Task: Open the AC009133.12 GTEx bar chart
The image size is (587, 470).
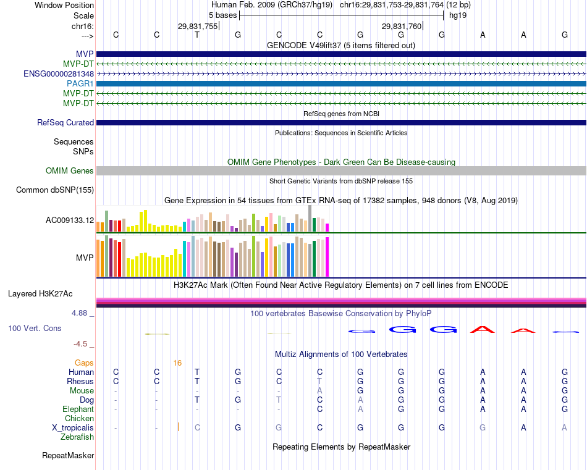Action: coord(213,219)
